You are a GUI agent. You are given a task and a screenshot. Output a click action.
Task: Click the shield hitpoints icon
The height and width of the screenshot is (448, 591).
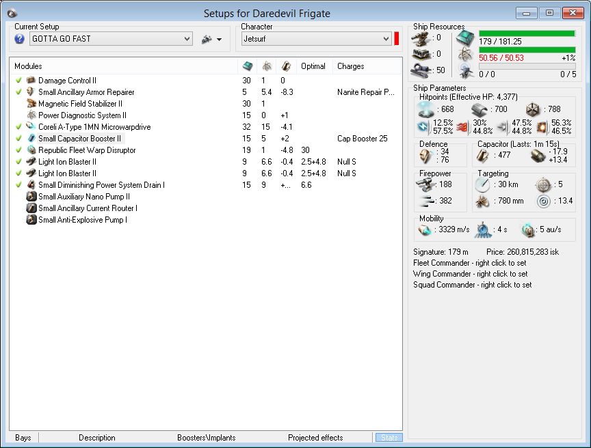click(x=426, y=109)
